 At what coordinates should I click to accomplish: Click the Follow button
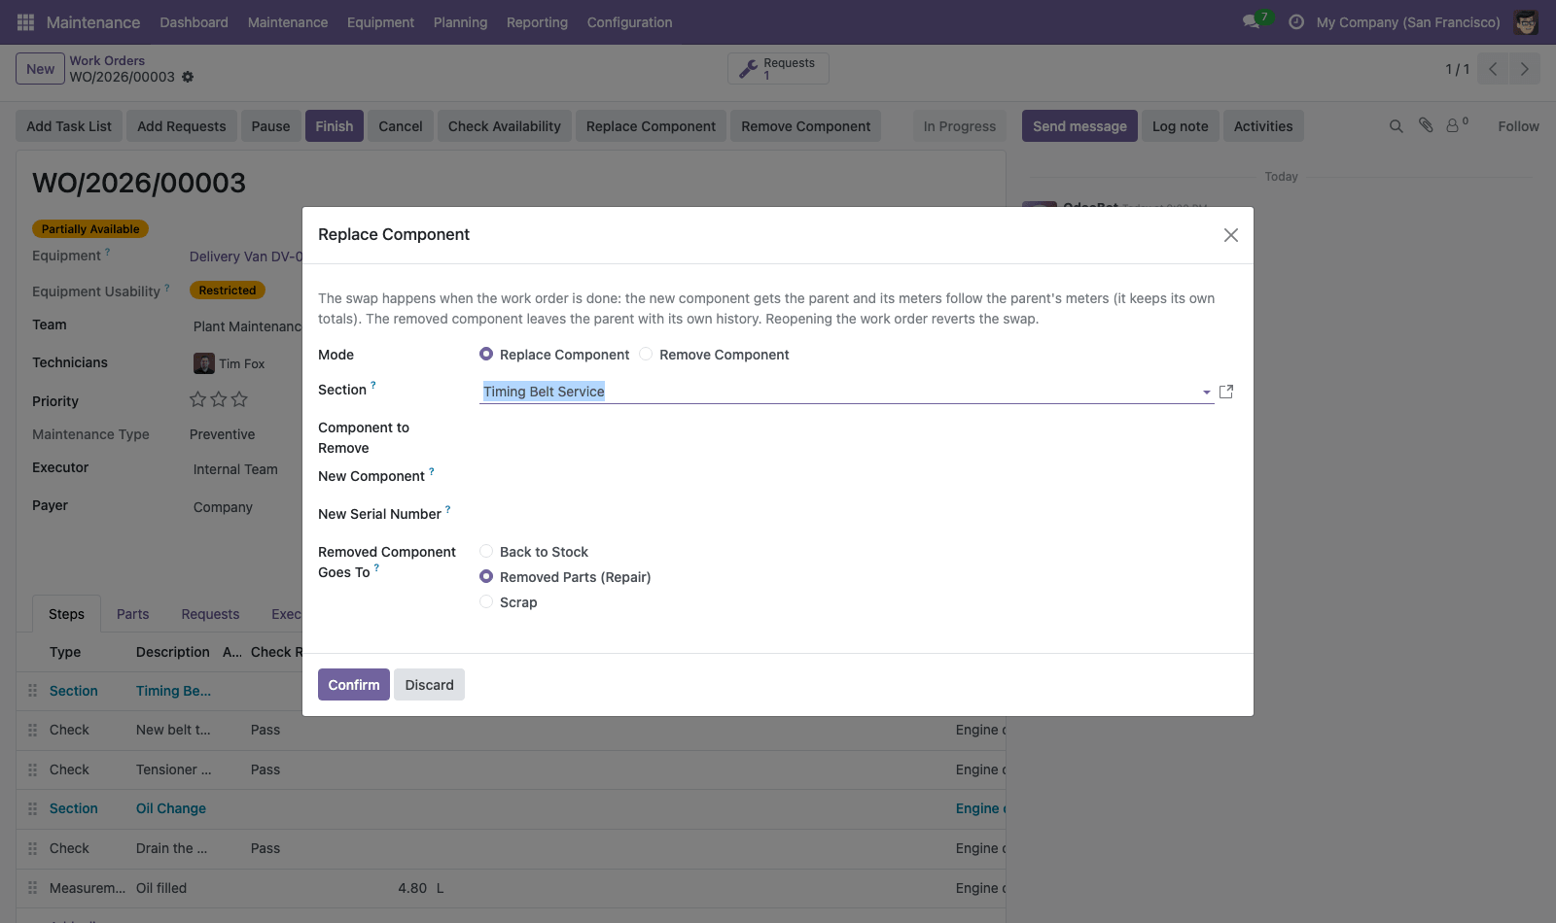point(1518,126)
